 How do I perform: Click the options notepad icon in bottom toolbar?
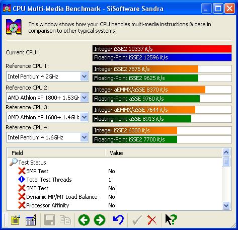click(x=16, y=220)
